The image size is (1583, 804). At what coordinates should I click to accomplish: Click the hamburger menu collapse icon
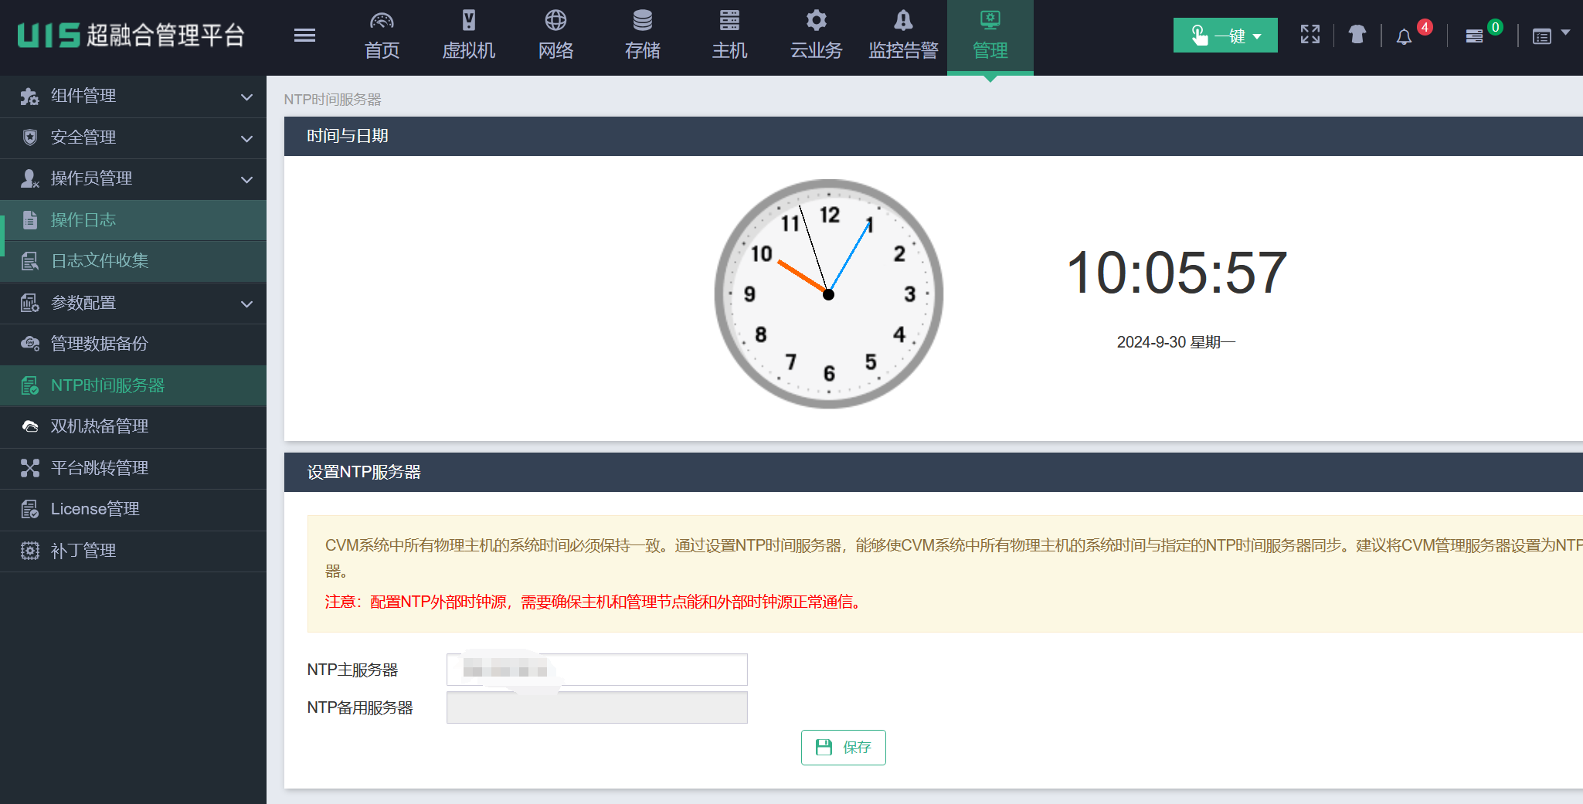[x=304, y=35]
